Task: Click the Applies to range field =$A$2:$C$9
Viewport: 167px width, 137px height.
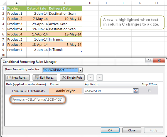Action: click(x=108, y=91)
